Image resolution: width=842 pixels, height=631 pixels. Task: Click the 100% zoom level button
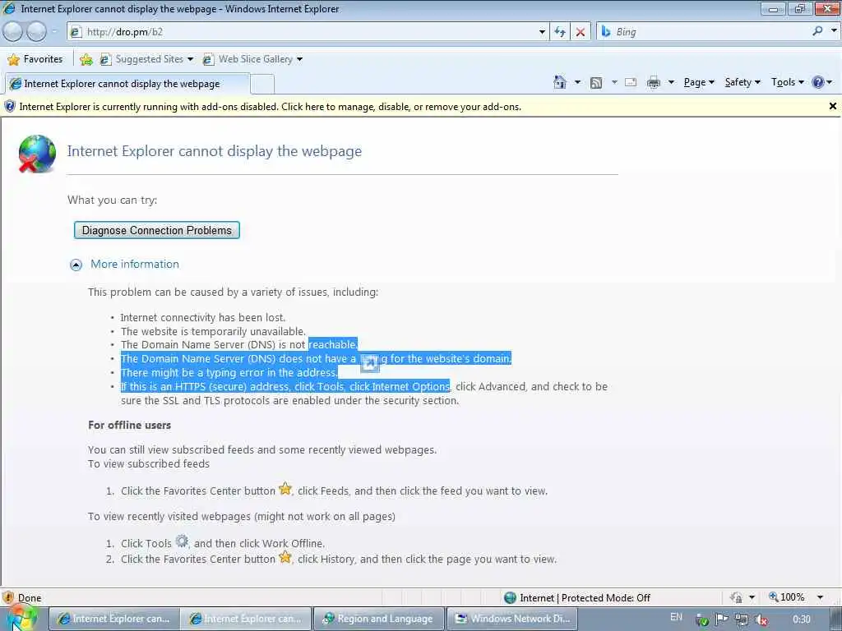click(787, 597)
